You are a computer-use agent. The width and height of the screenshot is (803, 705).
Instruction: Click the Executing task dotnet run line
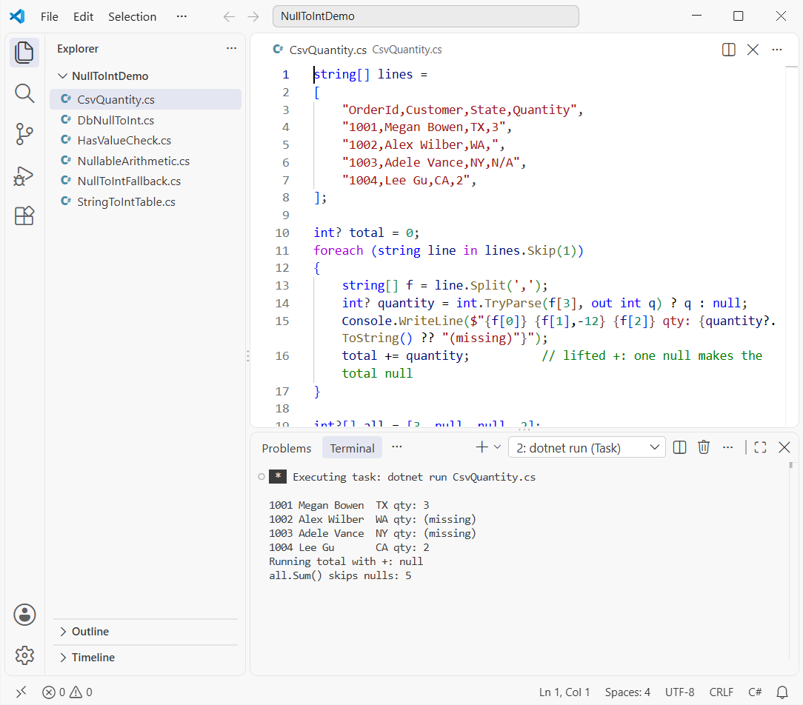[x=414, y=477]
